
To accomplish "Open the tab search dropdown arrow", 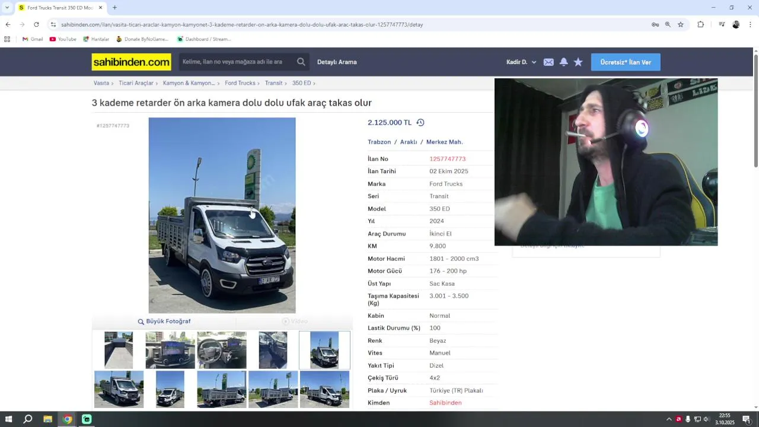I will [7, 8].
